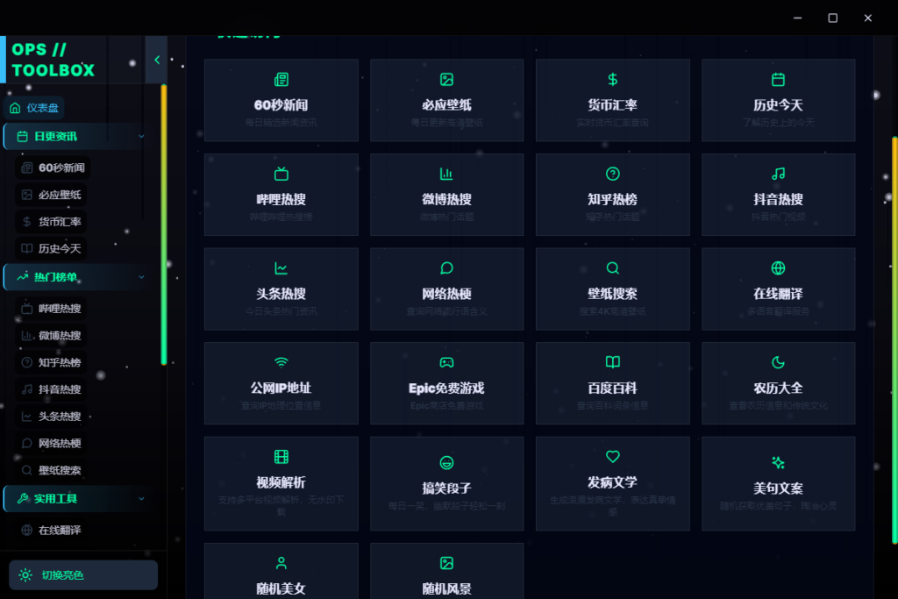Collapse the sidebar with the chevron arrow
Viewport: 898px width, 599px height.
tap(156, 60)
